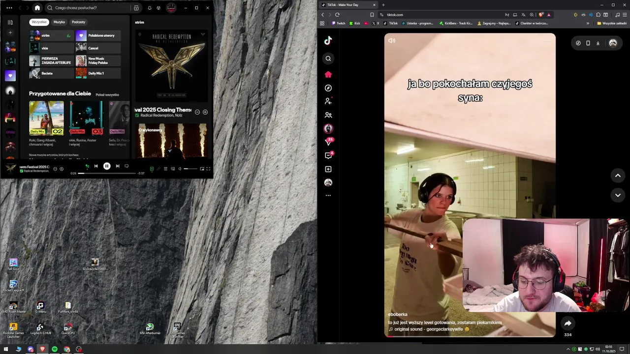Select Podcasty filter chip
The width and height of the screenshot is (630, 354).
pos(78,22)
